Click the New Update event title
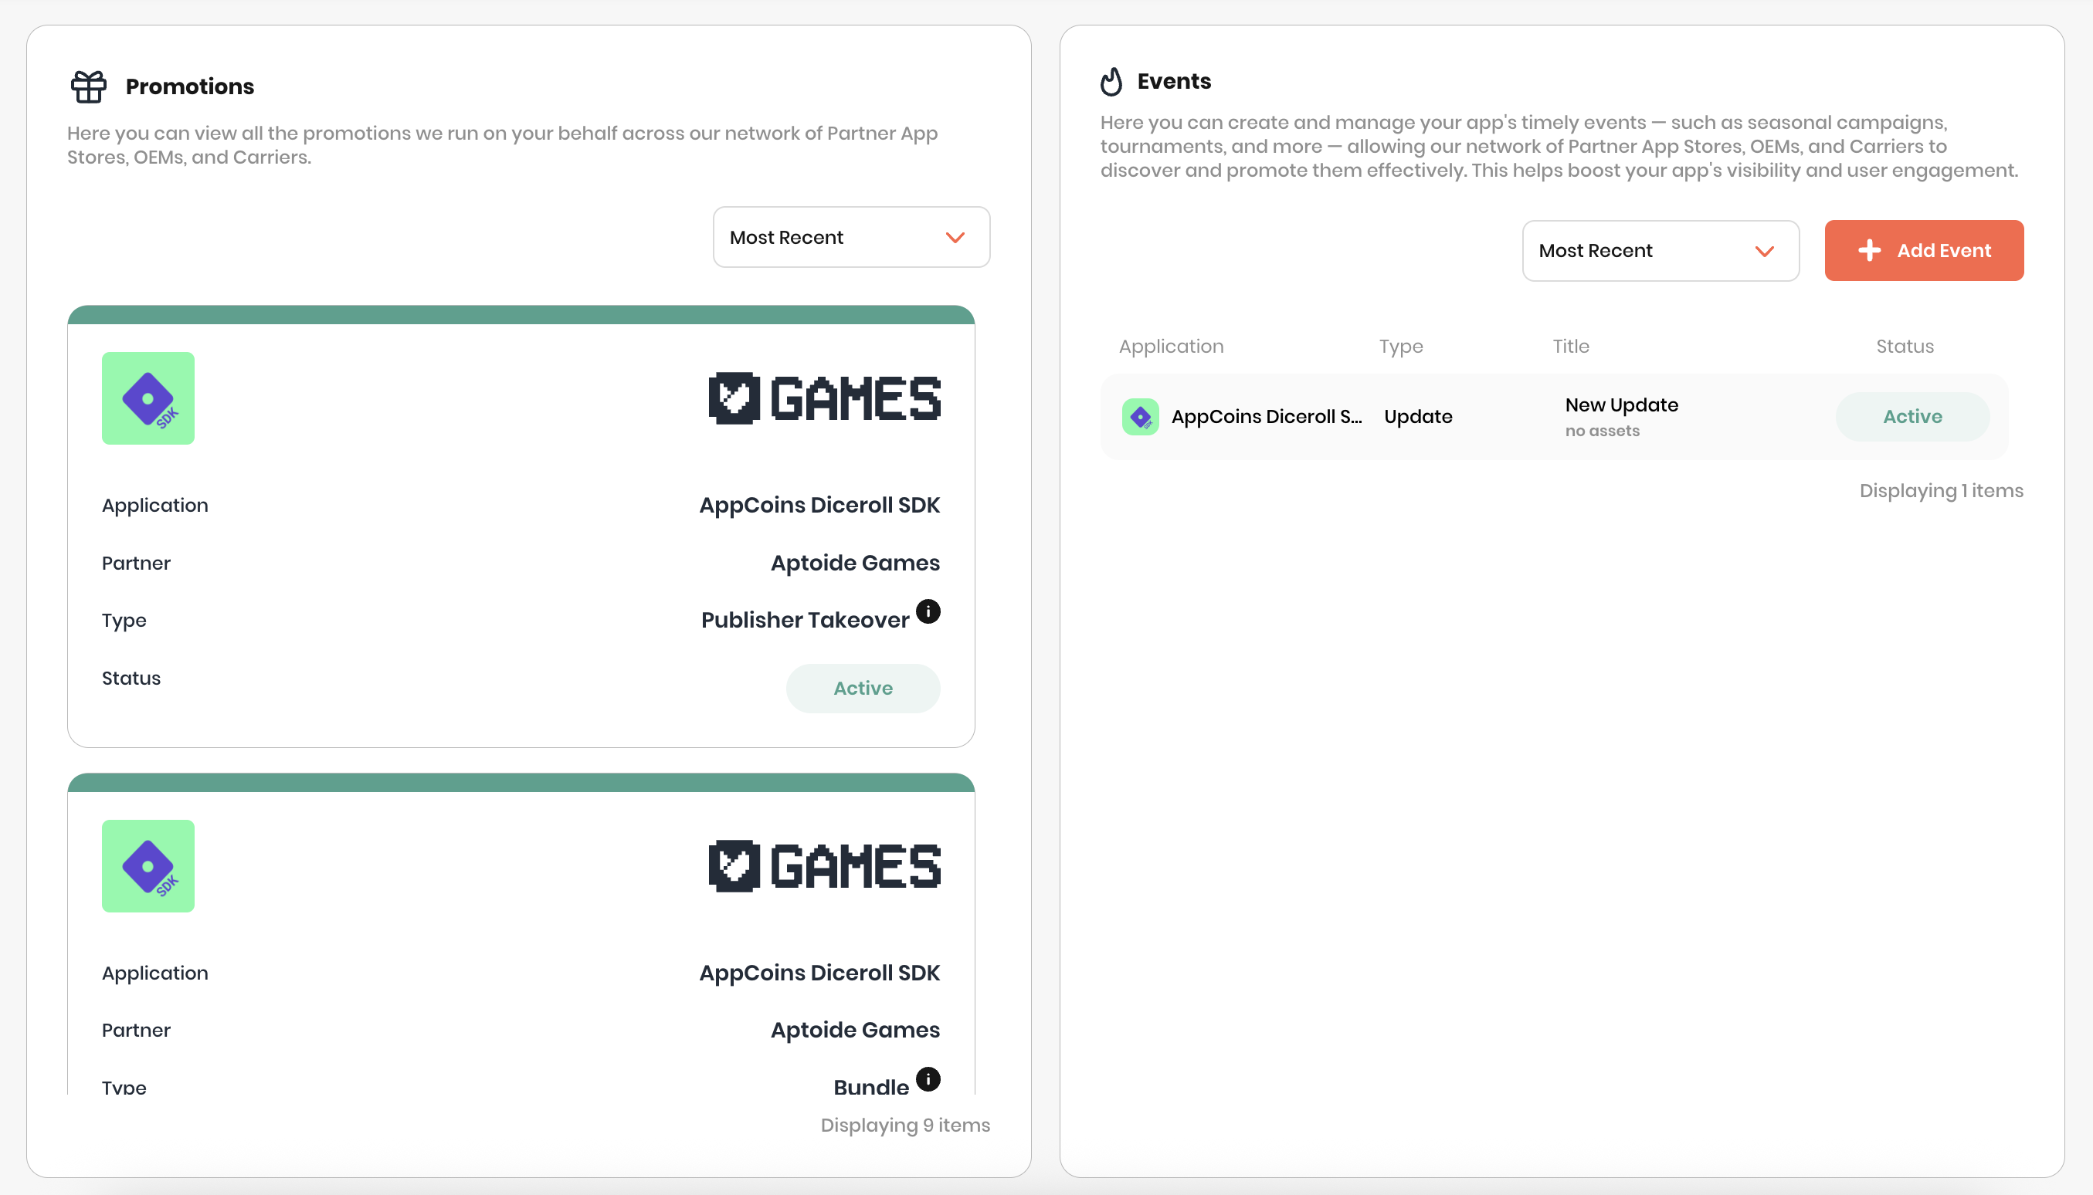The image size is (2093, 1195). [x=1621, y=405]
